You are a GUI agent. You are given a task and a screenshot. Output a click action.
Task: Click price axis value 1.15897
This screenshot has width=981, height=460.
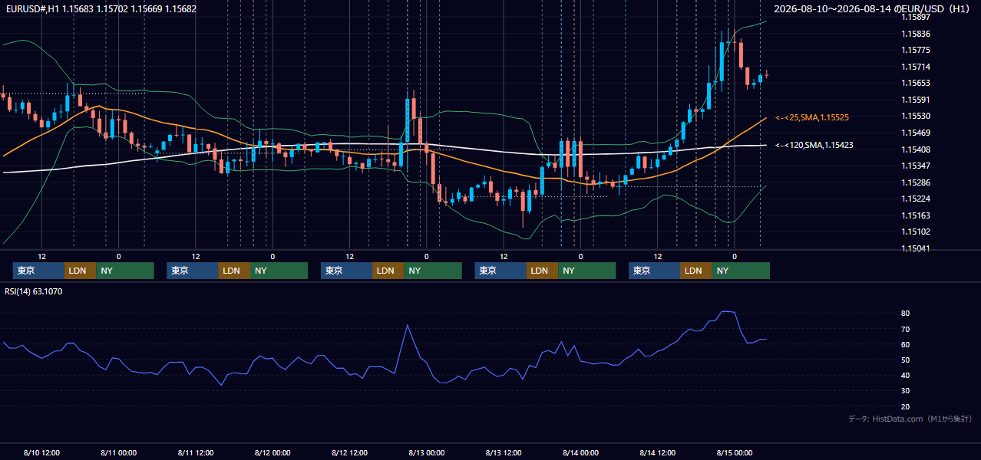915,17
